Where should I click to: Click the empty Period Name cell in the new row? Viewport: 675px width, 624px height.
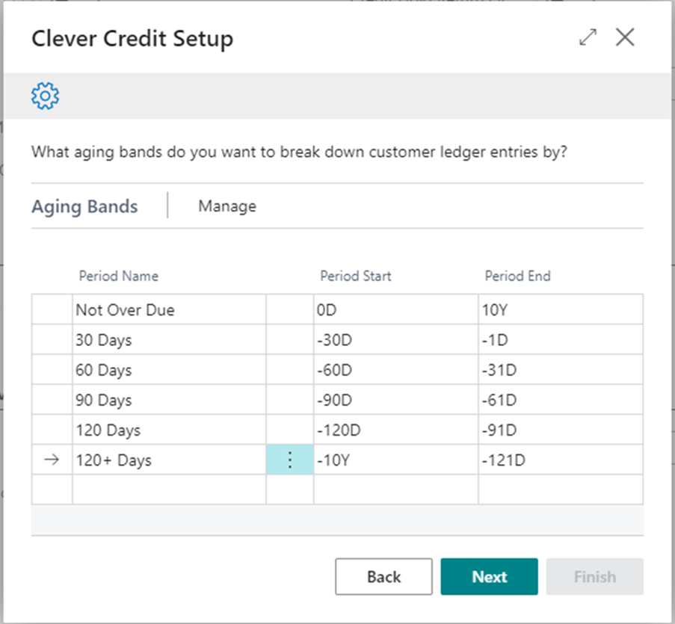169,489
